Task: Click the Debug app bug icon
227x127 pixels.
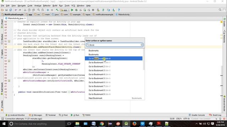Action: pos(76,10)
